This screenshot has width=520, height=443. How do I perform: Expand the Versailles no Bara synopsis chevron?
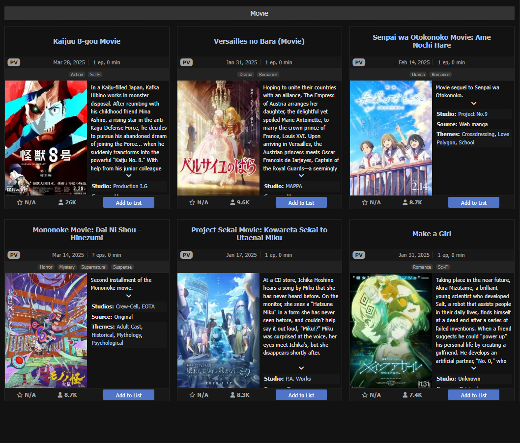tap(301, 176)
